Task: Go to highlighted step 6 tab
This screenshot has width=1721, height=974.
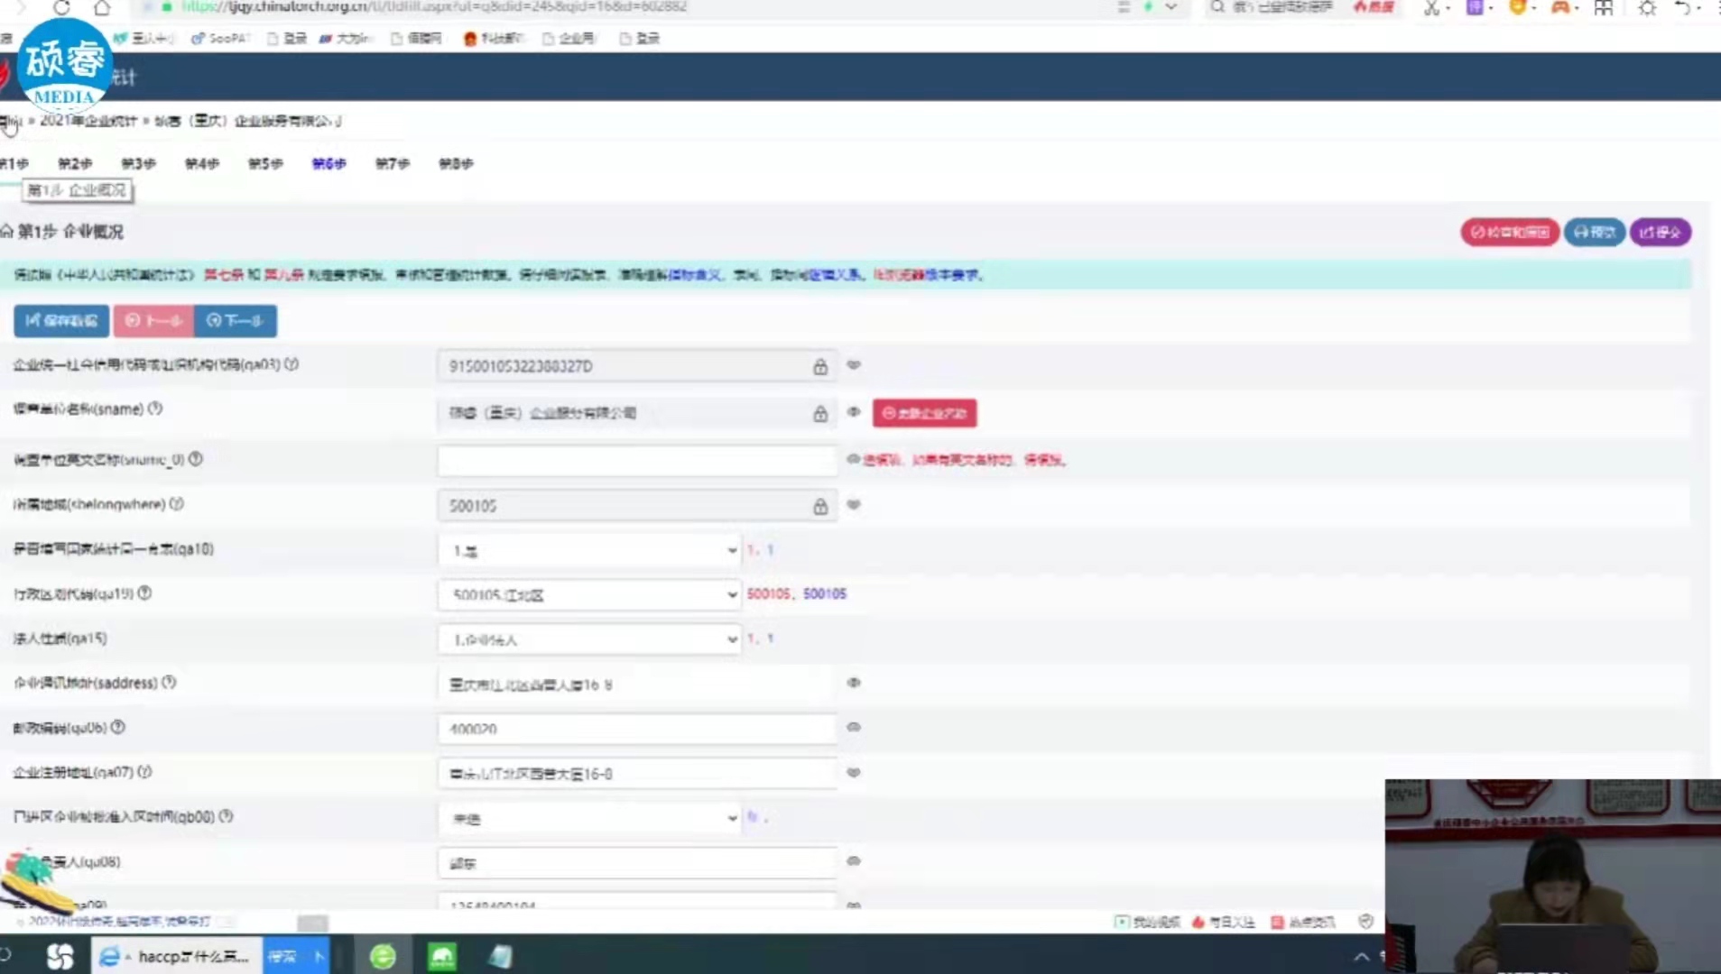Action: click(328, 163)
